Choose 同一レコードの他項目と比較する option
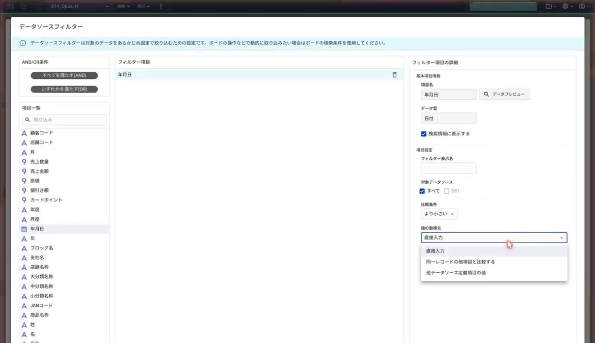Screen dimensions: 595x343 pos(494,262)
